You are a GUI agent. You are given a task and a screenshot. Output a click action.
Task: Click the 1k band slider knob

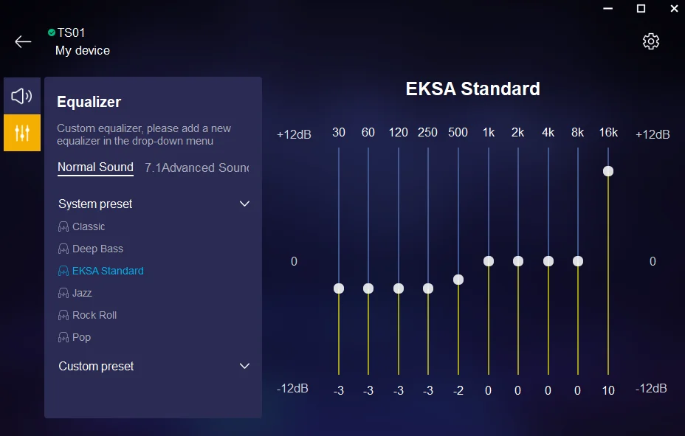[489, 261]
